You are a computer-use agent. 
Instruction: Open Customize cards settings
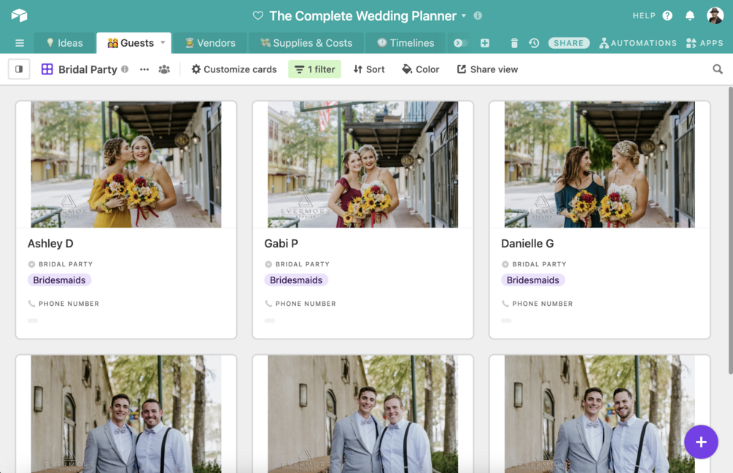[x=234, y=69]
